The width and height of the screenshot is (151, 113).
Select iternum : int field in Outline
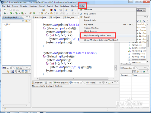tap(137, 45)
